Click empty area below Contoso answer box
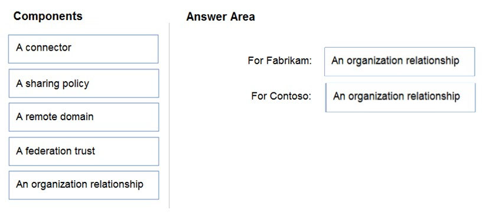Viewport: 489px width, 222px height. [400, 155]
